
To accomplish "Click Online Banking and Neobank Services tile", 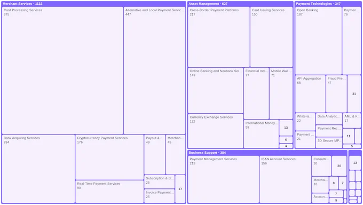I will pos(216,90).
